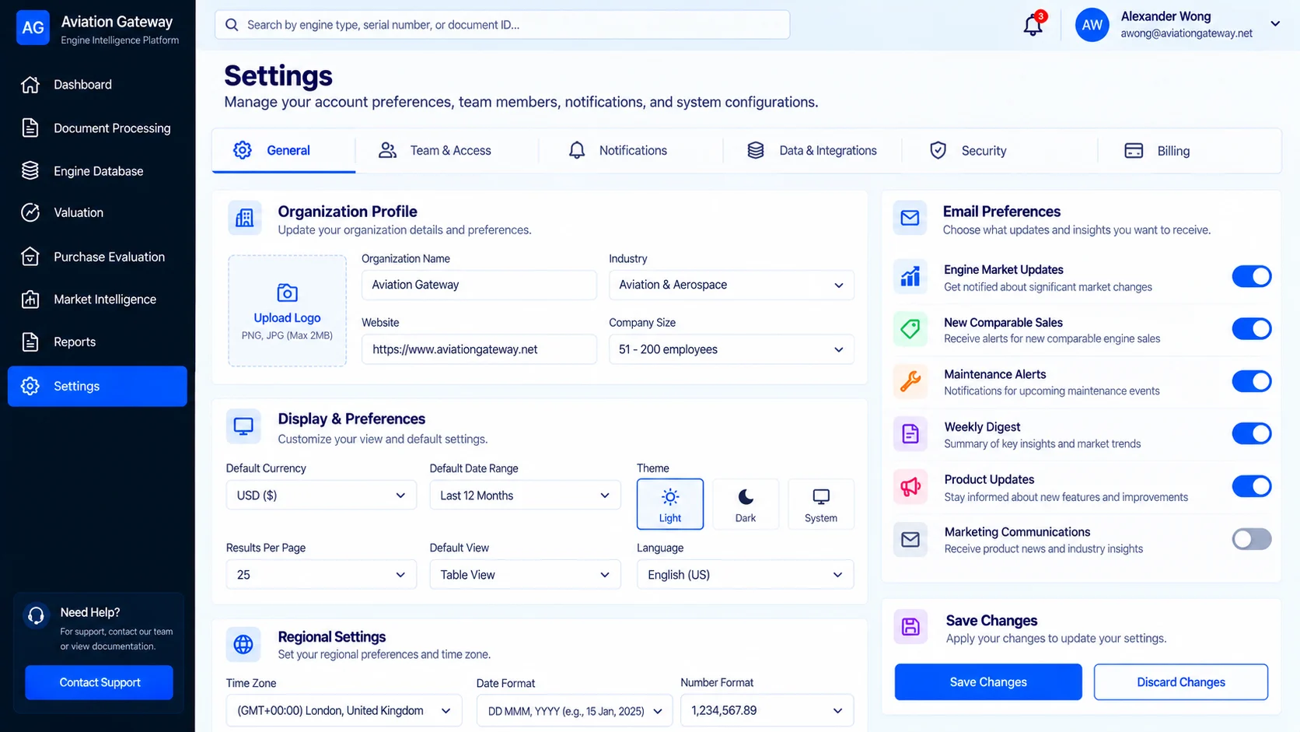Click the blue Save Changes button
The width and height of the screenshot is (1300, 732).
pos(988,682)
